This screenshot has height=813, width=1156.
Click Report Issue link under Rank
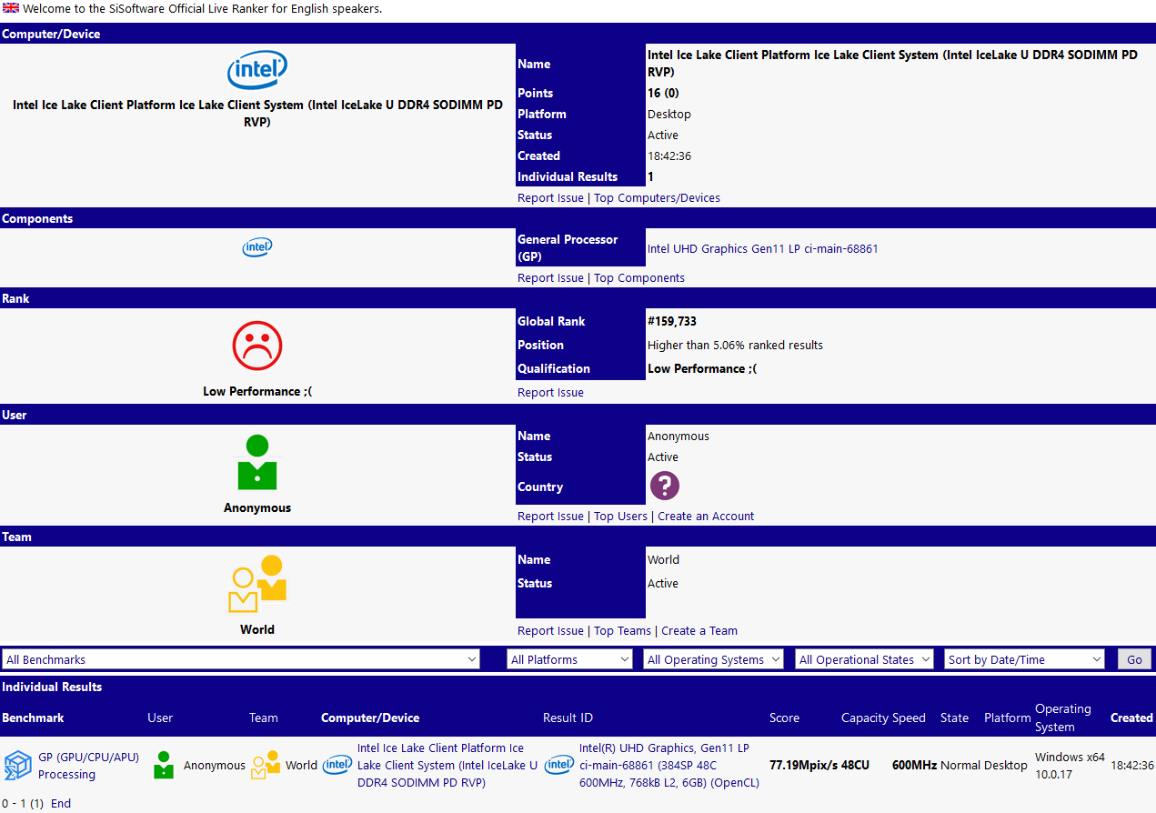pyautogui.click(x=550, y=393)
